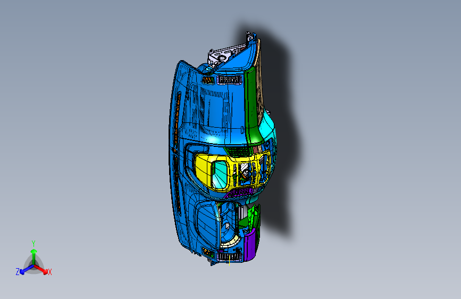
Task: Select the white metal bracket at the model top
Action: [223, 56]
